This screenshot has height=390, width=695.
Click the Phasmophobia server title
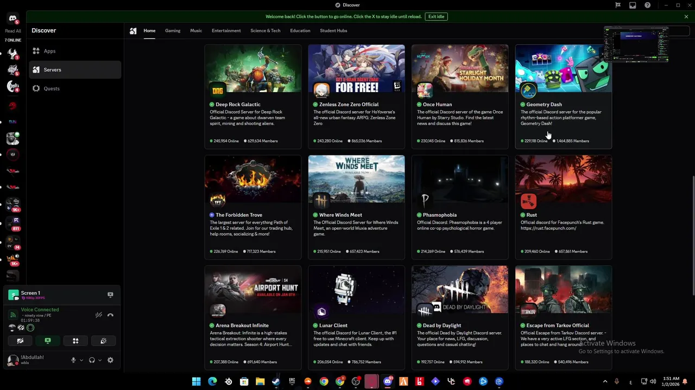click(440, 215)
